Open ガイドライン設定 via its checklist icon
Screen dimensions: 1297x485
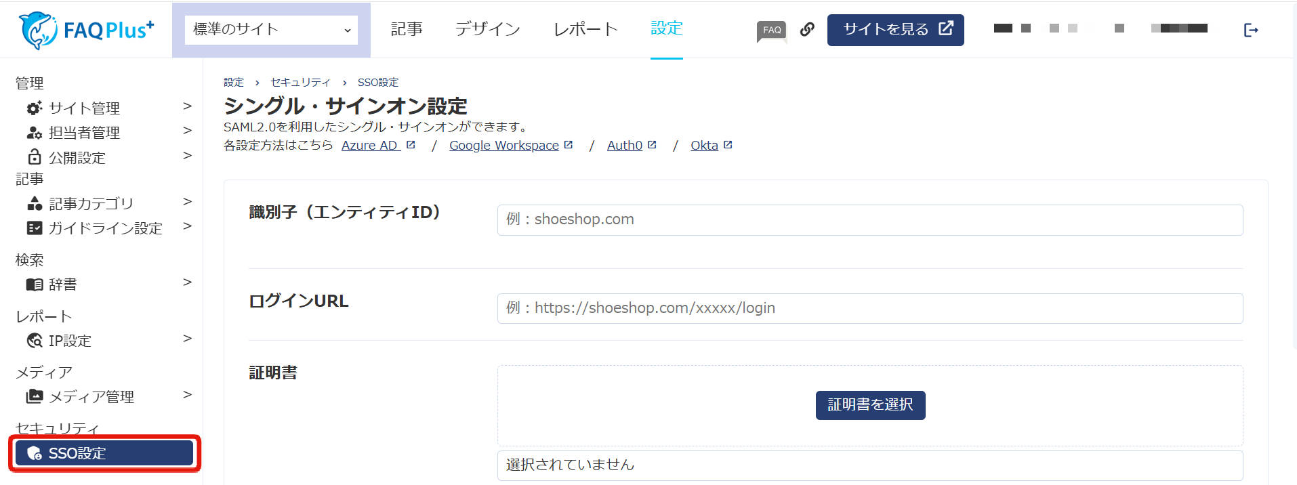coord(34,228)
